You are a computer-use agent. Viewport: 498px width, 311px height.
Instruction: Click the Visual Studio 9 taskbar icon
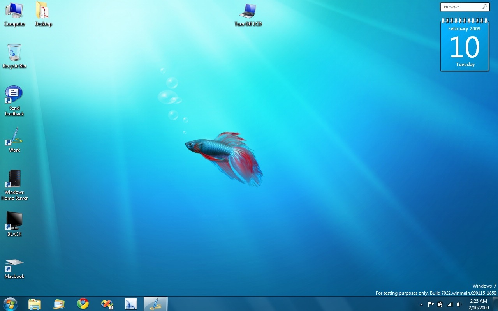click(107, 304)
